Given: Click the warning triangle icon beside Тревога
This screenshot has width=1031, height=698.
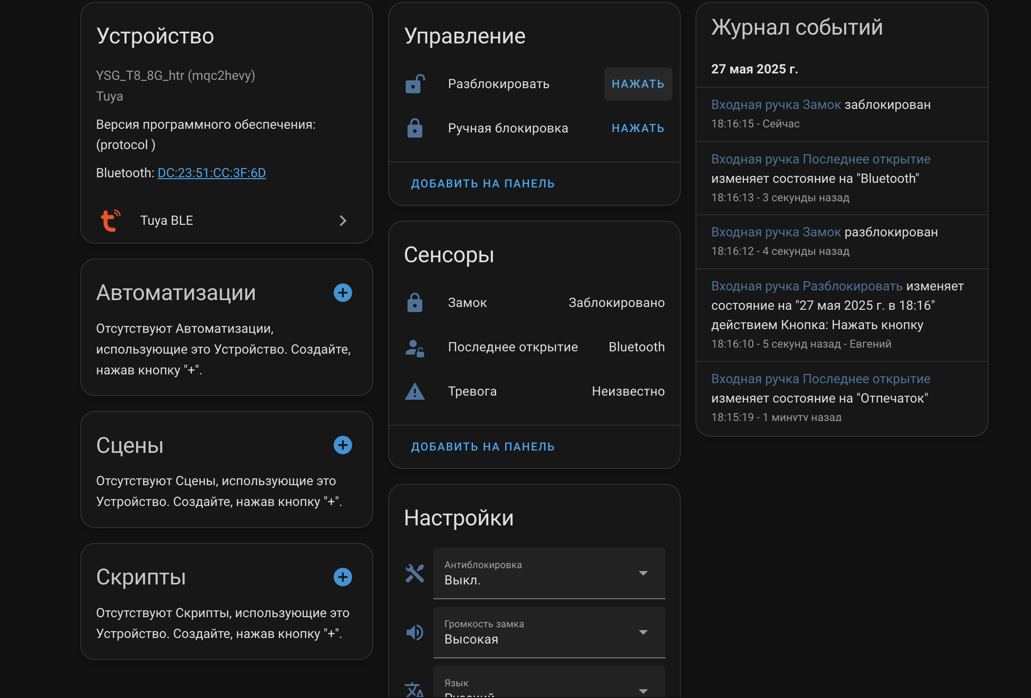Looking at the screenshot, I should click(414, 391).
